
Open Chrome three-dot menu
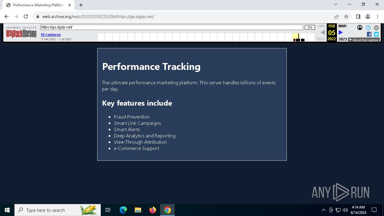click(377, 16)
